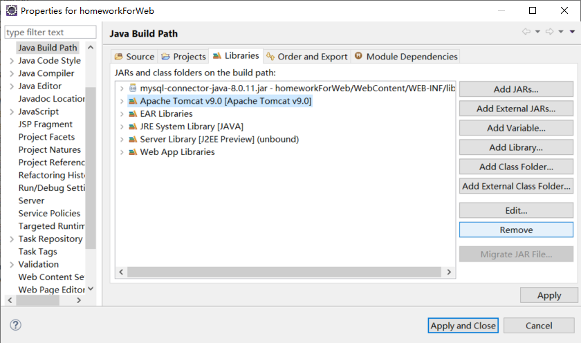Open the Order and Export tab
This screenshot has height=343, width=581.
[x=306, y=57]
